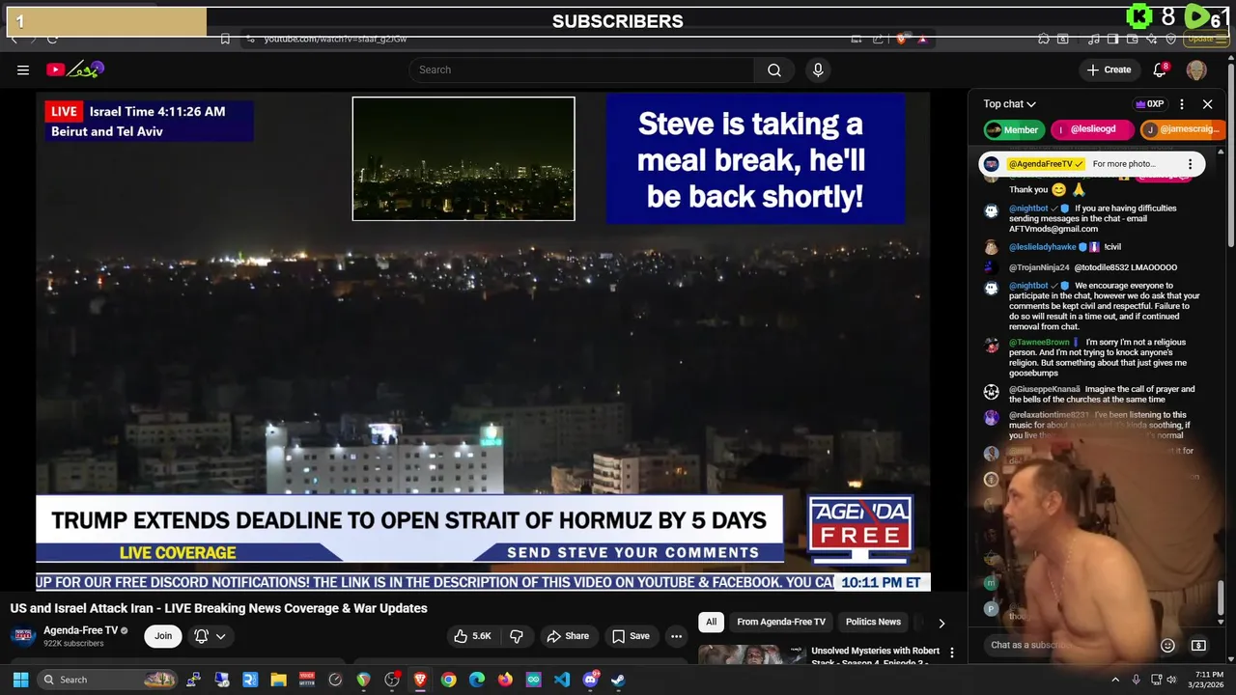Open Microsoft Edge from the taskbar
The height and width of the screenshot is (695, 1236).
pos(477,680)
